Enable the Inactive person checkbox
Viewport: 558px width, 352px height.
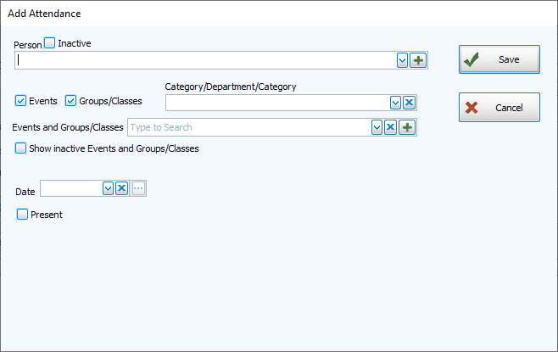[49, 42]
